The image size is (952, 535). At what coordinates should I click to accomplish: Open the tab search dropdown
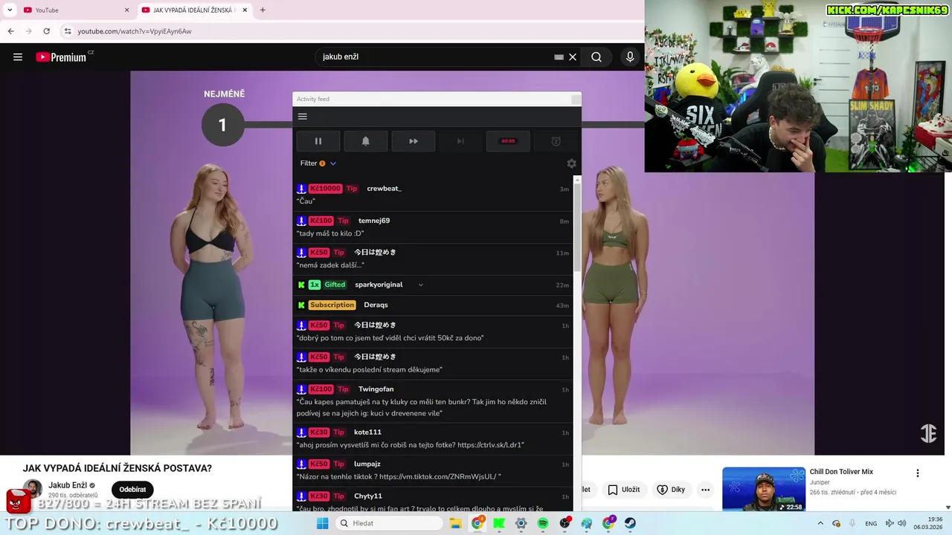point(10,10)
